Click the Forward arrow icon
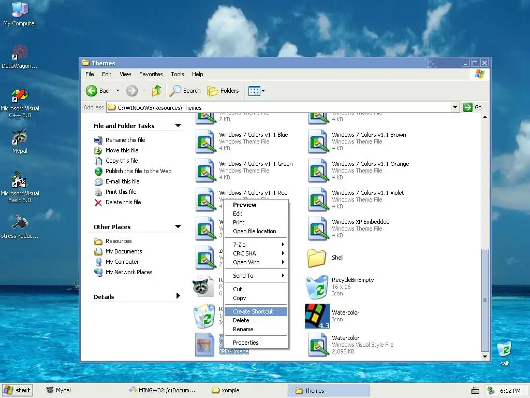530x398 pixels. 132,91
